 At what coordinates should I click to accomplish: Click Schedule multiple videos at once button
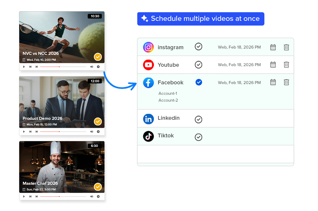(x=201, y=19)
